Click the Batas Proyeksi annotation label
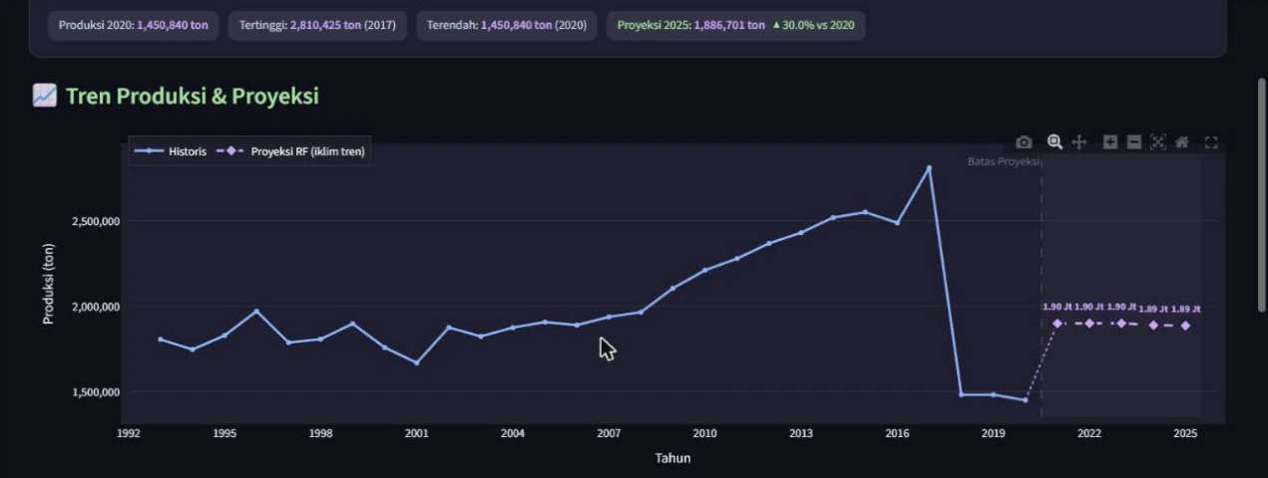Screen dimensions: 1268x478 (x=1004, y=161)
